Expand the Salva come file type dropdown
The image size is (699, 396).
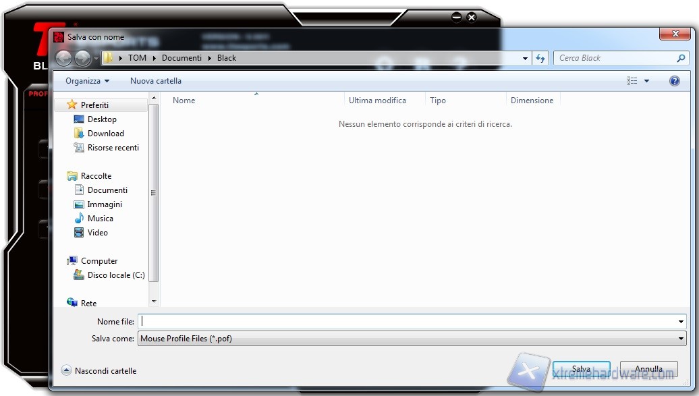click(x=681, y=339)
